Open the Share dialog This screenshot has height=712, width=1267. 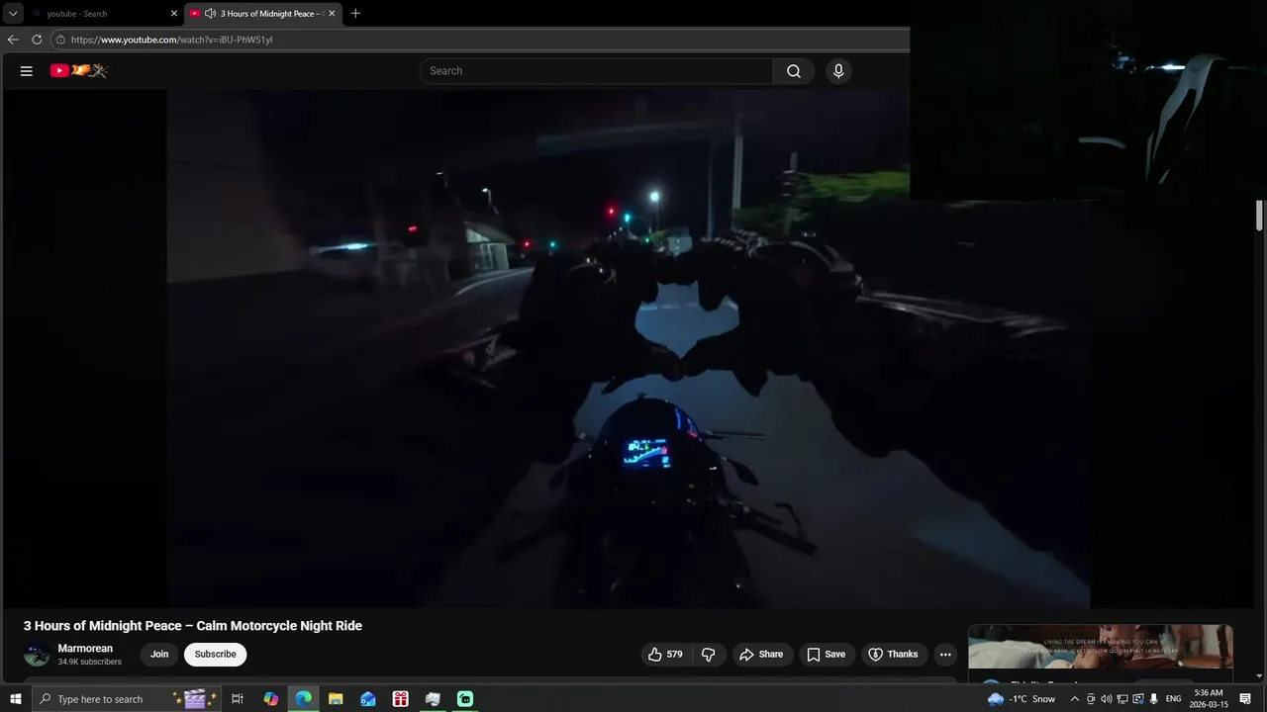(x=761, y=655)
